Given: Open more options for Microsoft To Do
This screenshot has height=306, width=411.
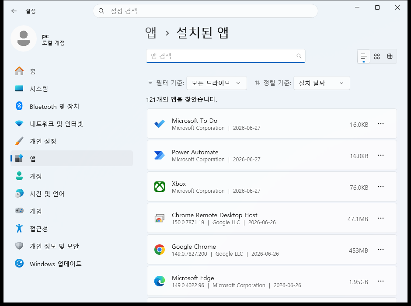Looking at the screenshot, I should pos(380,124).
